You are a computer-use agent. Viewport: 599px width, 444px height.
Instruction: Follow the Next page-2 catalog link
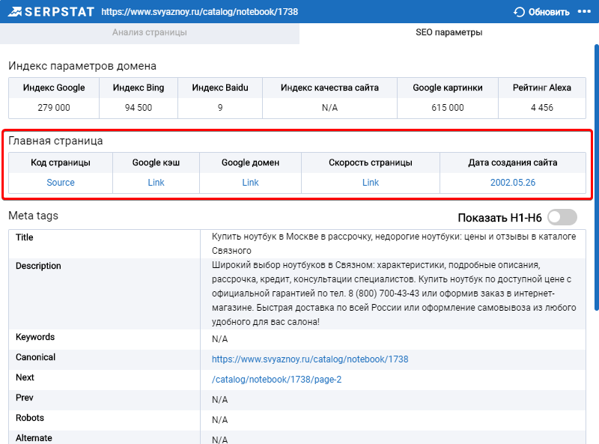point(276,380)
